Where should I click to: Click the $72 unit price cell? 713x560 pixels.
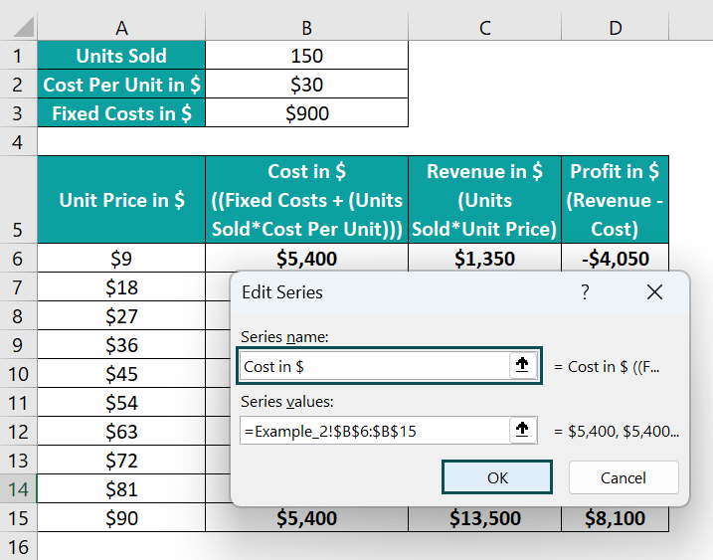[121, 461]
